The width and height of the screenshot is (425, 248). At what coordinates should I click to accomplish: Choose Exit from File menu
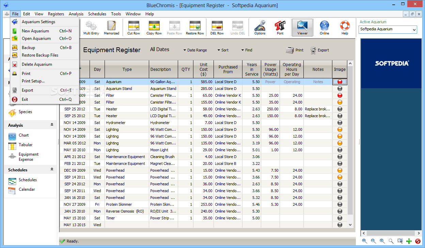pos(45,99)
